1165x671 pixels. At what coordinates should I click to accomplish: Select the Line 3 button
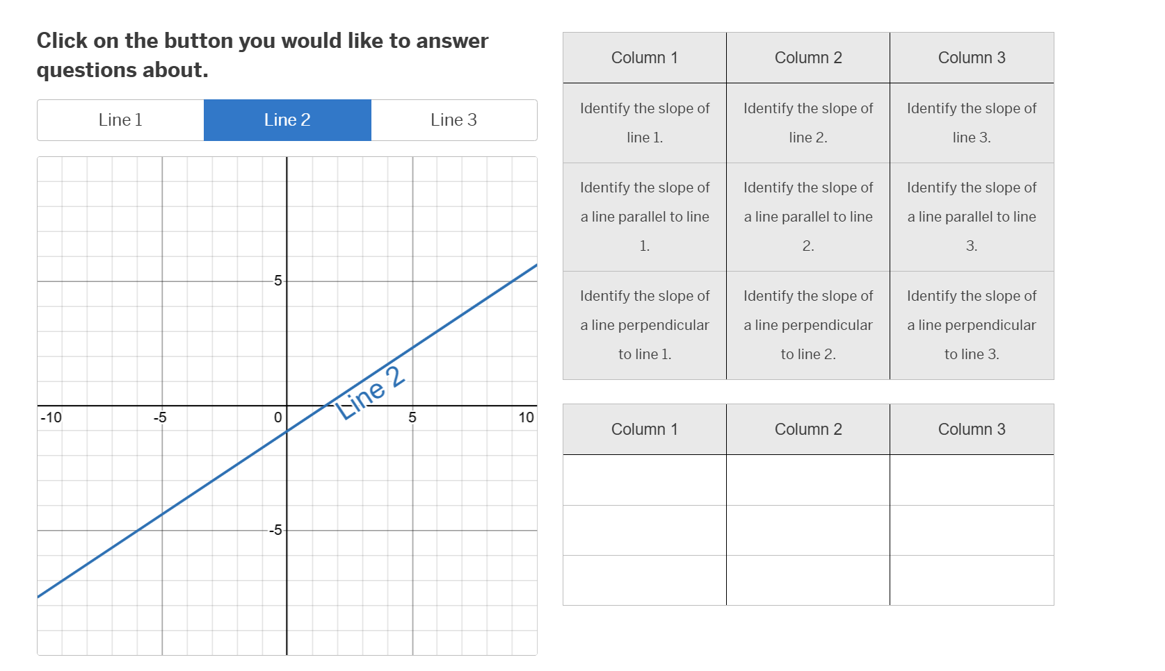click(x=453, y=119)
